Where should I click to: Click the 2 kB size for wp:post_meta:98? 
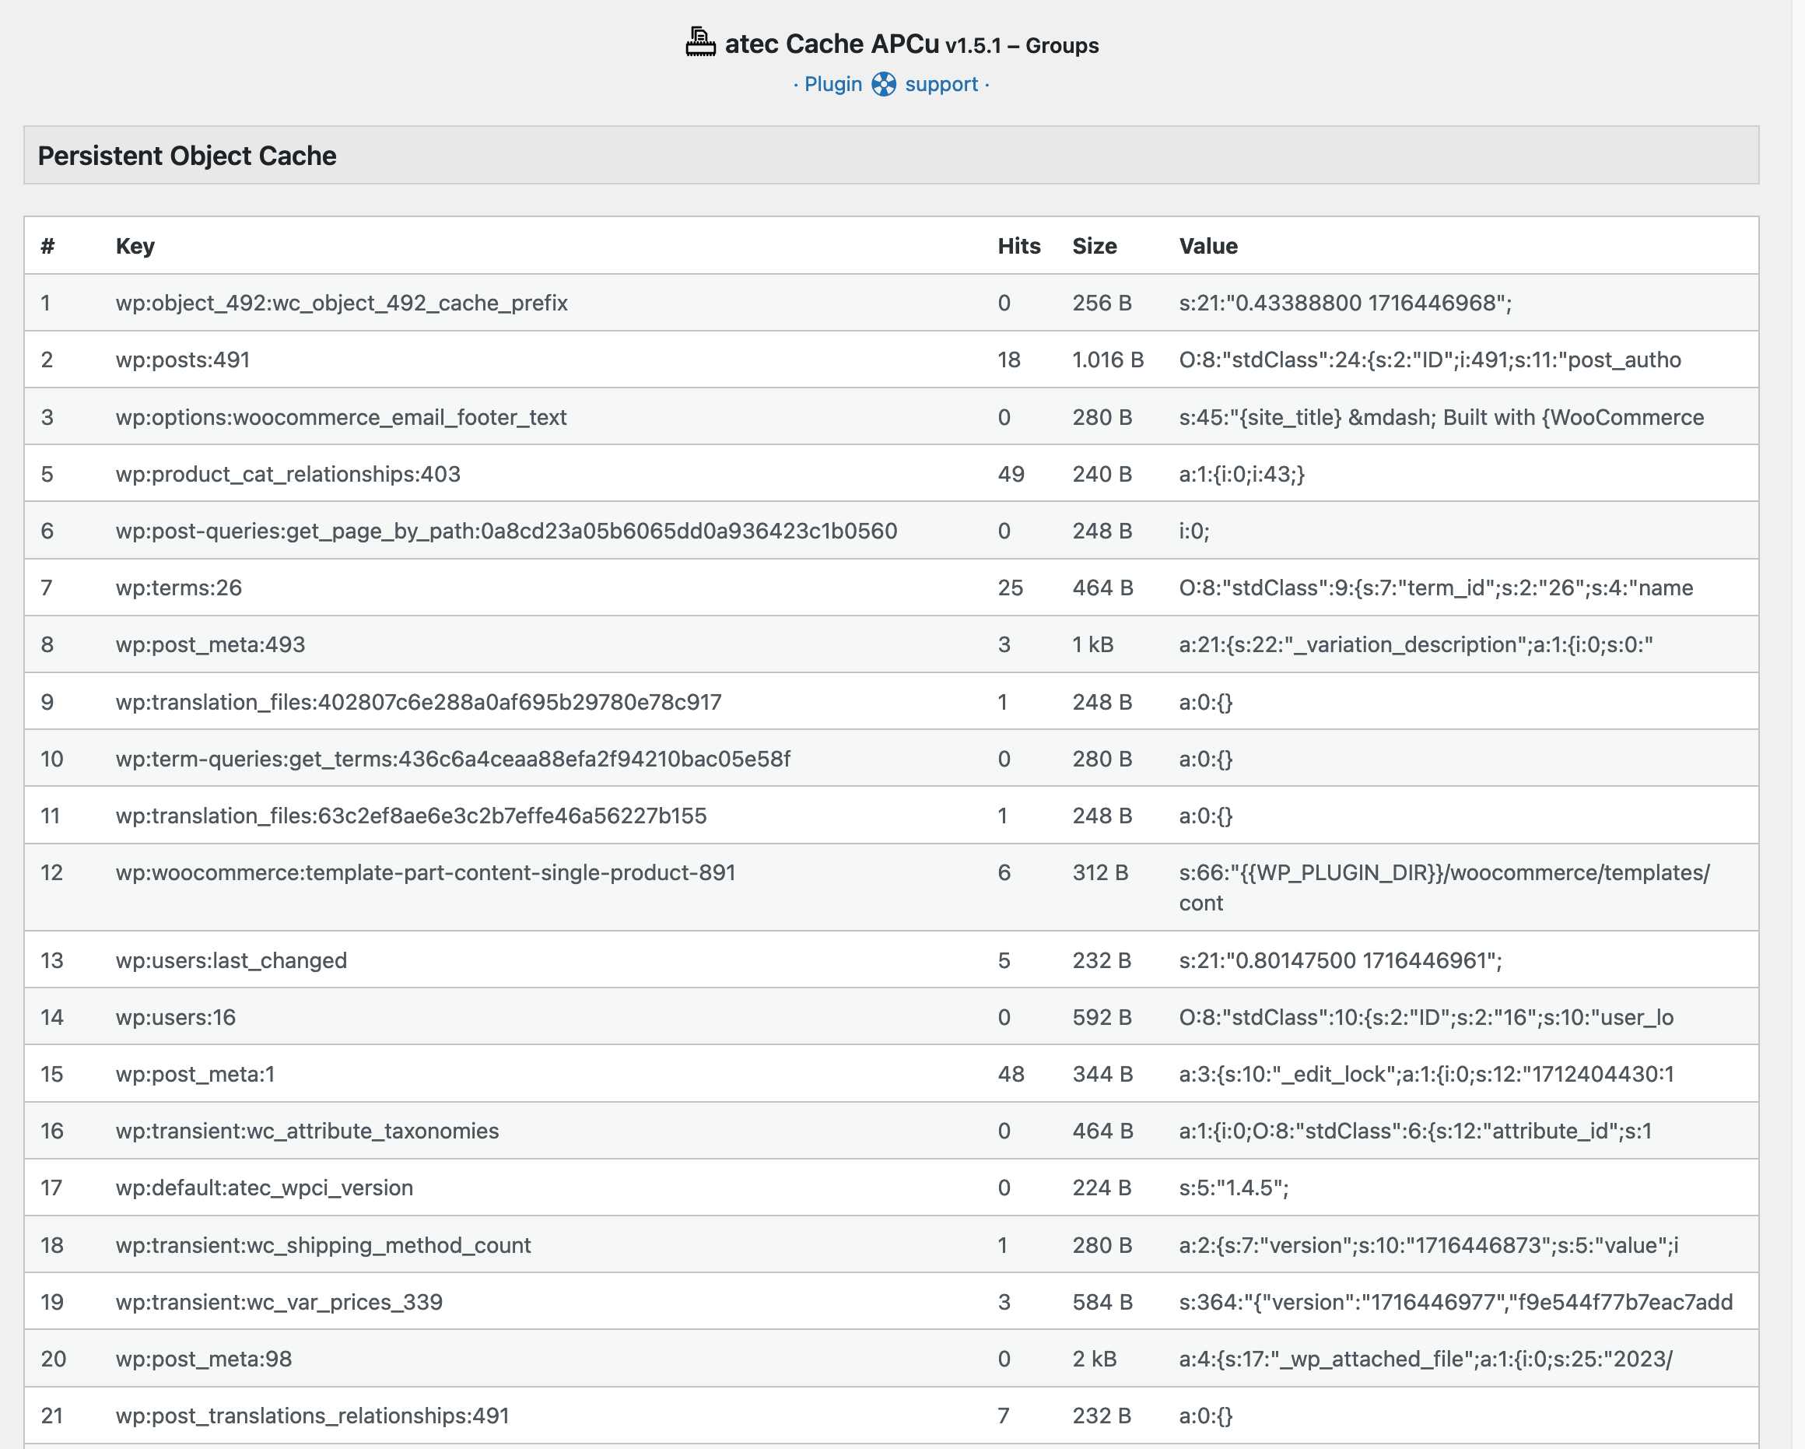(1094, 1360)
